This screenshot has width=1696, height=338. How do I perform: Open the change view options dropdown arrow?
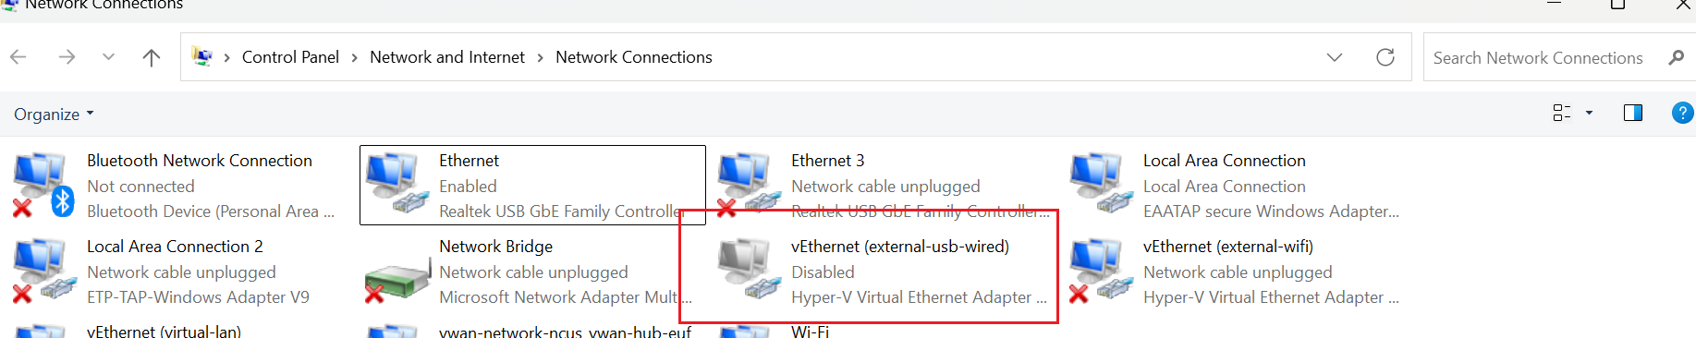point(1589,113)
